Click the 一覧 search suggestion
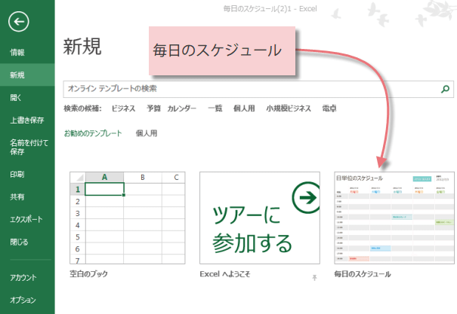 [215, 108]
